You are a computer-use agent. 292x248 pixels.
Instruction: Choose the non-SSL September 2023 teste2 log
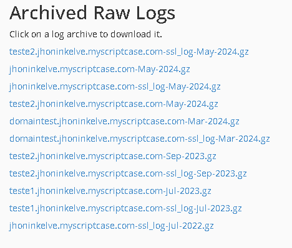(113, 156)
